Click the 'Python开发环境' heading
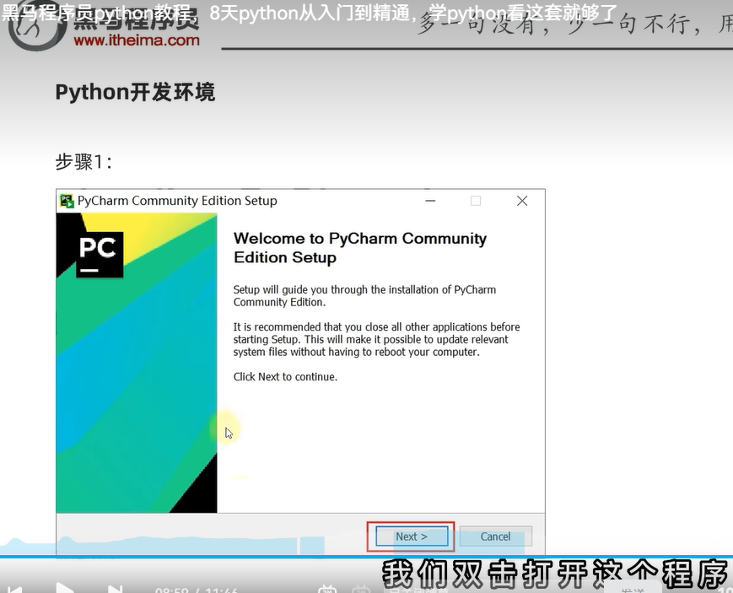733x593 pixels. pyautogui.click(x=135, y=92)
